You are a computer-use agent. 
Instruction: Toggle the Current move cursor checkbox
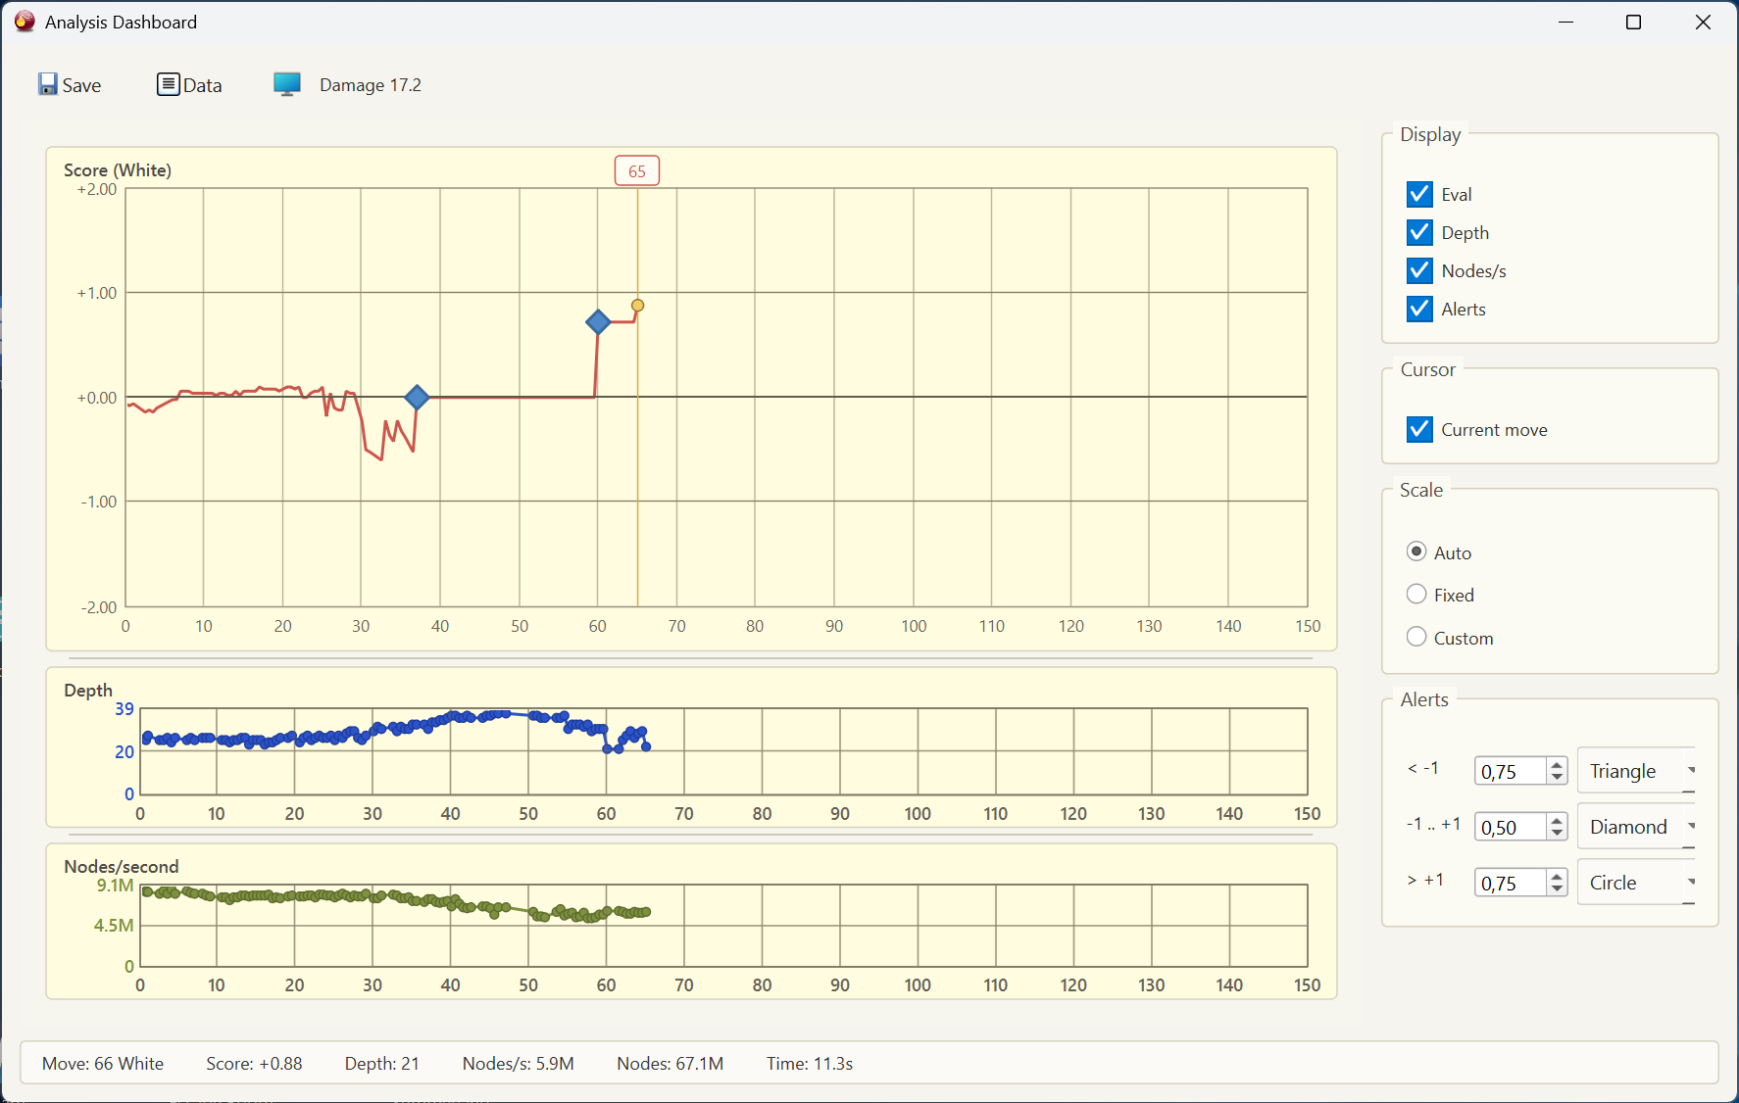[x=1419, y=429]
